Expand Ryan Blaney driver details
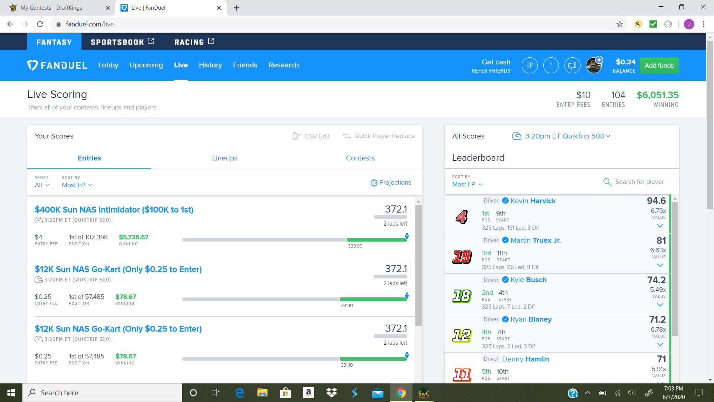This screenshot has width=714, height=402. click(x=660, y=343)
